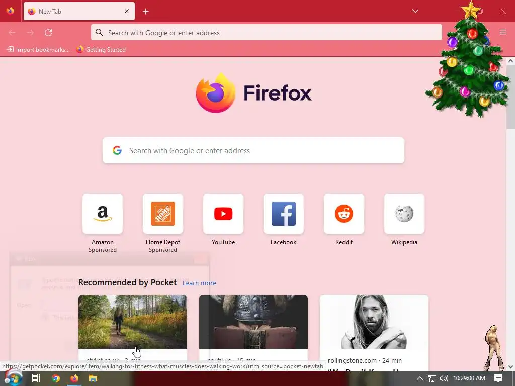The height and width of the screenshot is (386, 515).
Task: Click the Firefox View icon in the tab strip
Action: coord(10,11)
